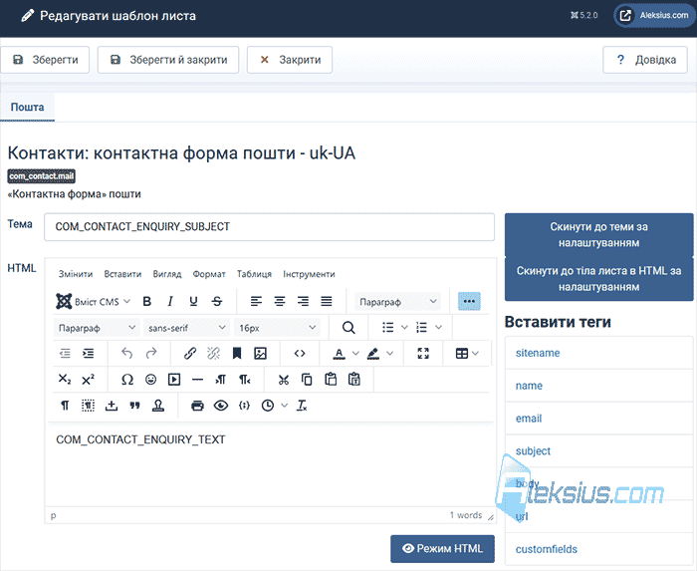The width and height of the screenshot is (697, 571).
Task: Open the Вставити editor menu
Action: pos(122,274)
